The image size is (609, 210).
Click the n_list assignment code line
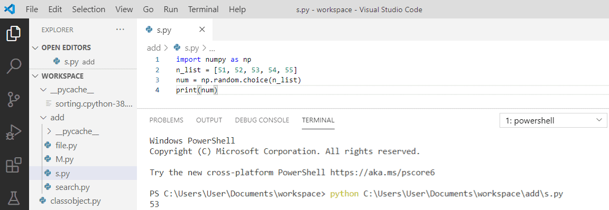pyautogui.click(x=236, y=70)
